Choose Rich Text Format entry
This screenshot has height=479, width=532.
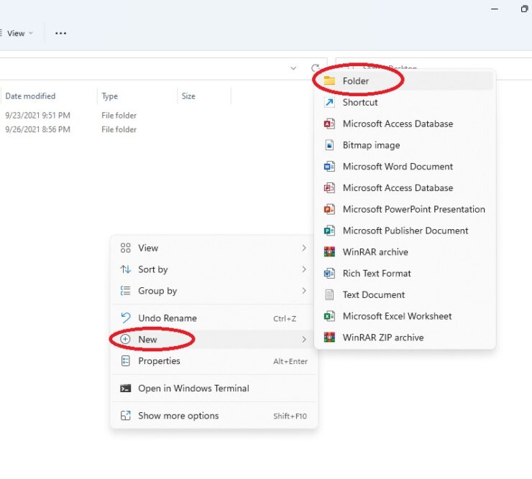pyautogui.click(x=404, y=273)
